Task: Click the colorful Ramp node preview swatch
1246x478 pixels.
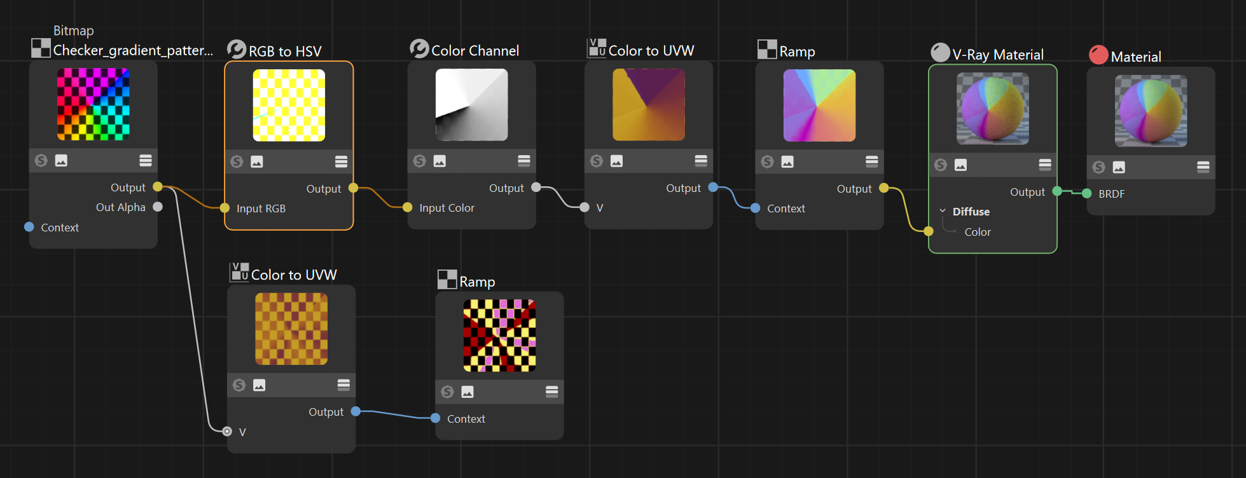Action: point(819,106)
